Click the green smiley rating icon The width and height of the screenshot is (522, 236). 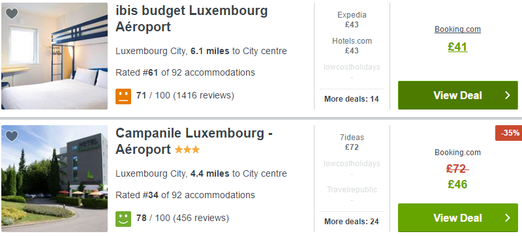pos(123,218)
